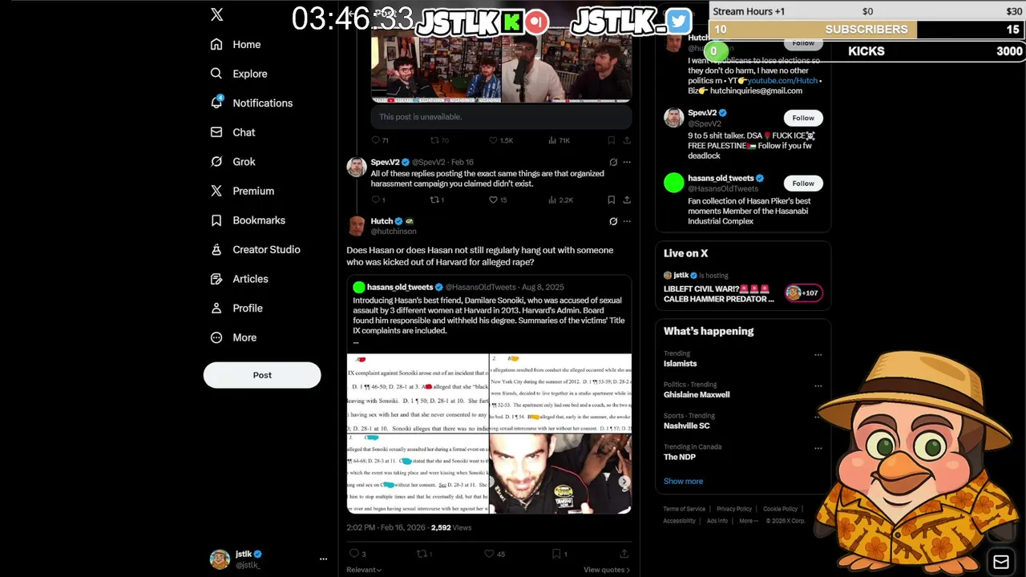Image resolution: width=1026 pixels, height=577 pixels.
Task: Click the 2,592 Views text
Action: click(451, 528)
